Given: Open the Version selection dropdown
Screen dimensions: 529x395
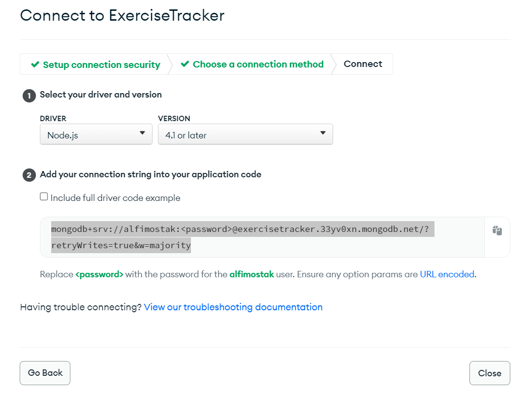Looking at the screenshot, I should pyautogui.click(x=245, y=133).
